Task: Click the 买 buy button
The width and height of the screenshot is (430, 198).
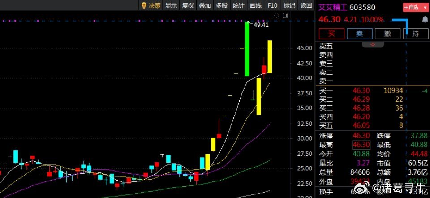Action: click(331, 34)
